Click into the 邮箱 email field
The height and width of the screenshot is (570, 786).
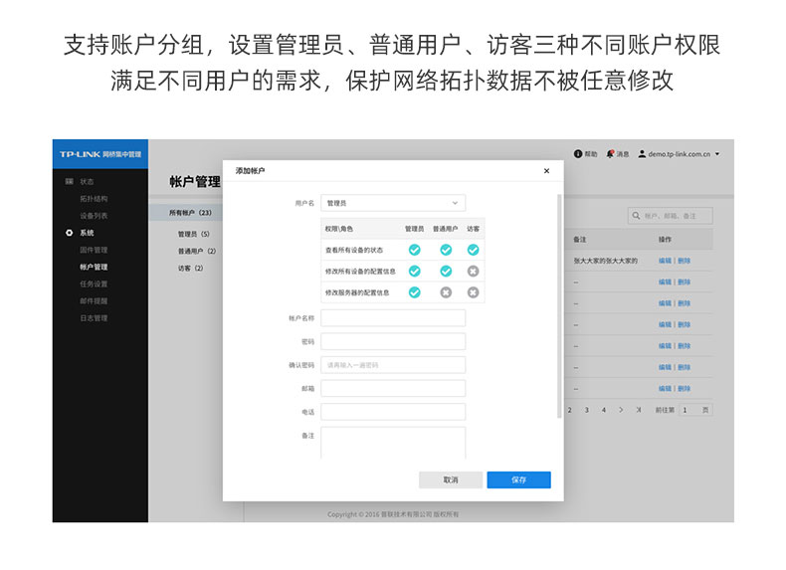pos(393,389)
